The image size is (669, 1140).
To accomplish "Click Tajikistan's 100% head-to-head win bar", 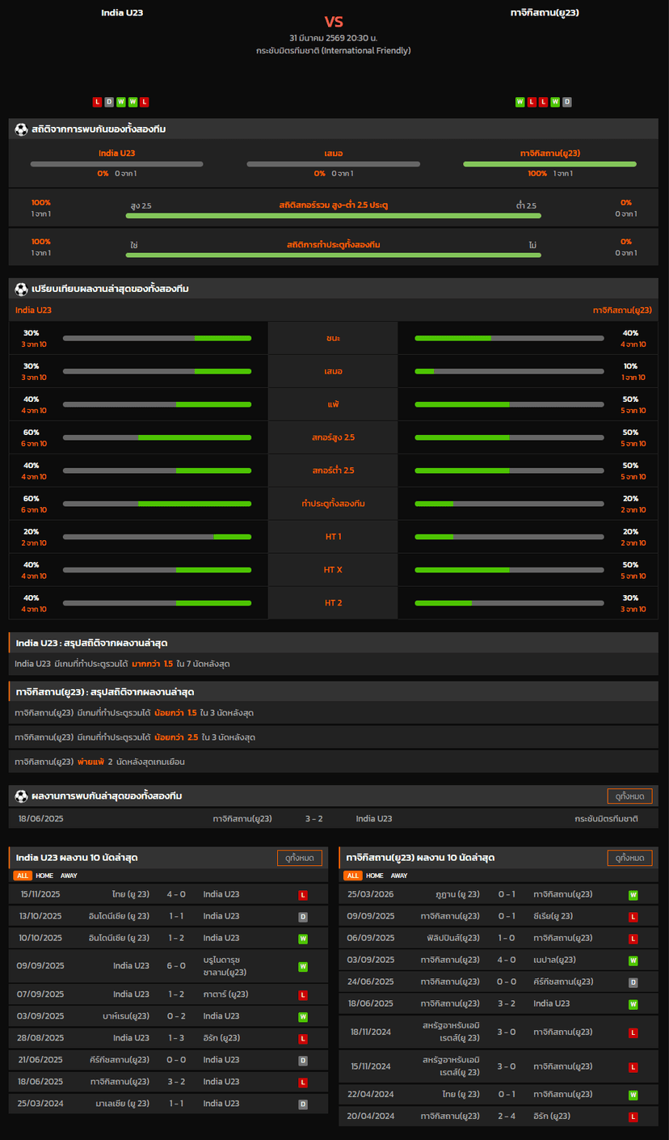I will point(549,164).
